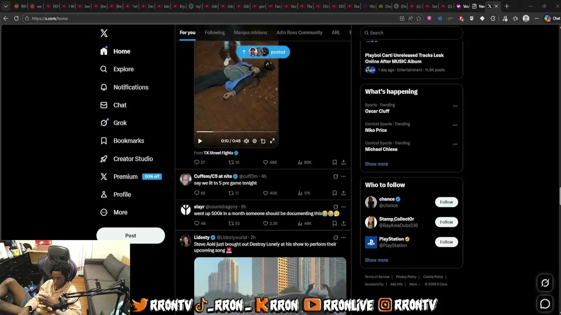Open more options on Cuffem post

pos(343,176)
